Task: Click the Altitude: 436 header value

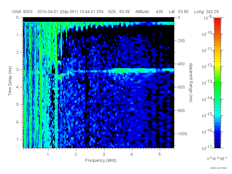Action: pos(149,12)
